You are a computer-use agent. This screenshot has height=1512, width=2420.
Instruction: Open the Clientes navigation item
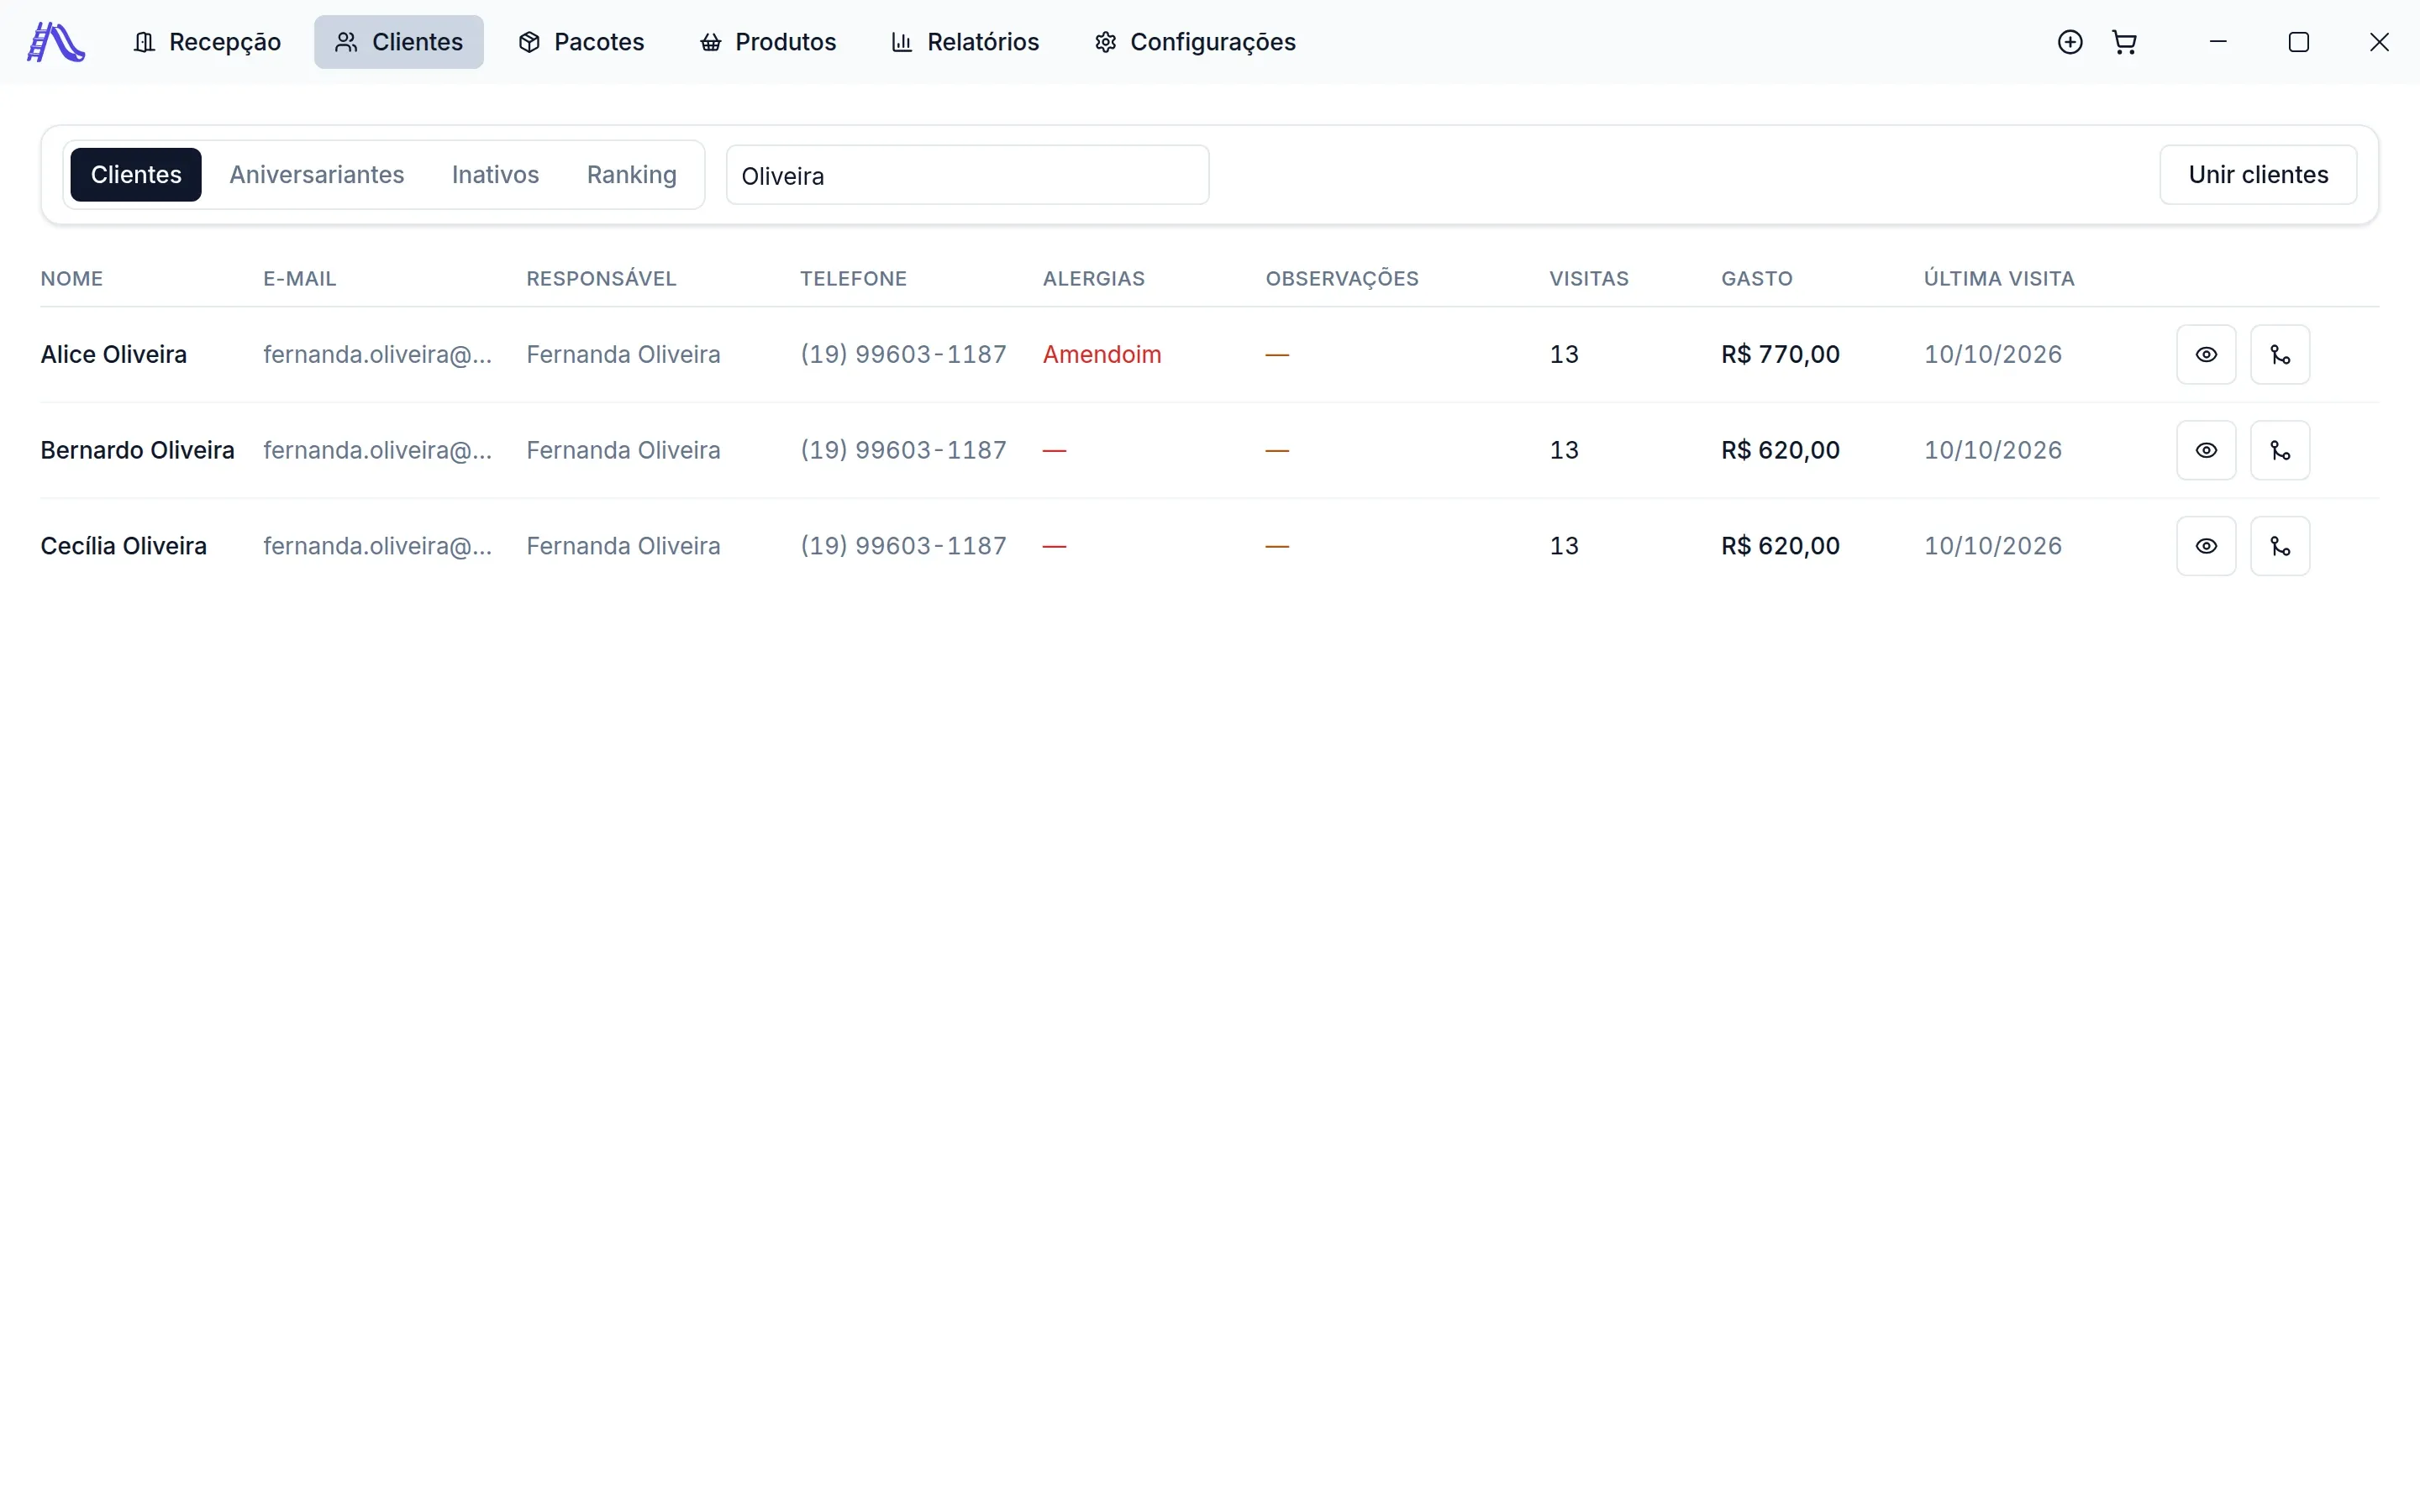[399, 42]
